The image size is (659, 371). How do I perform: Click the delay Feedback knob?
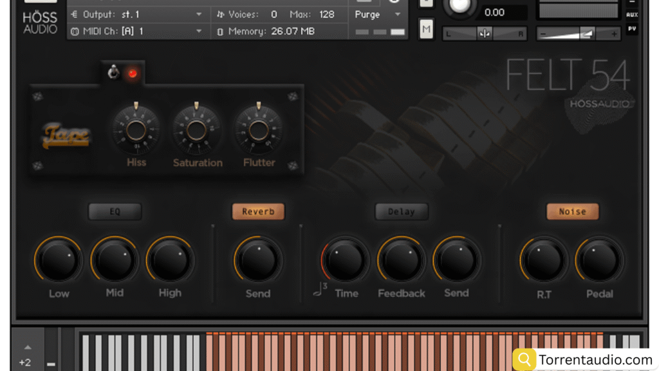click(401, 260)
